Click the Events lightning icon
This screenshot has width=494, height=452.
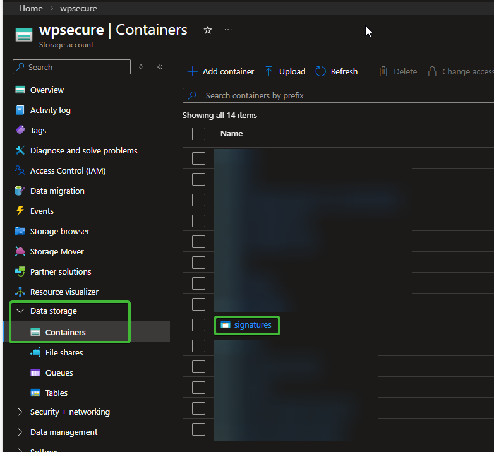20,211
